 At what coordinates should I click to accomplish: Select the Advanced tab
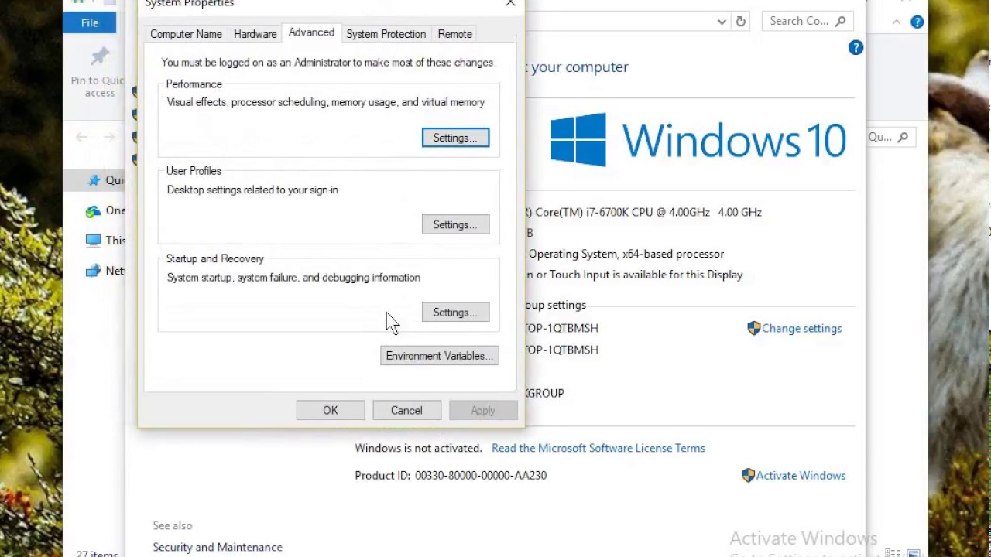pos(311,32)
